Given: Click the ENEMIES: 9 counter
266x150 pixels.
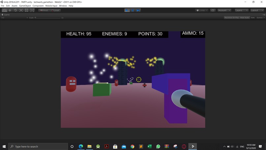Looking at the screenshot, I should pos(115,34).
